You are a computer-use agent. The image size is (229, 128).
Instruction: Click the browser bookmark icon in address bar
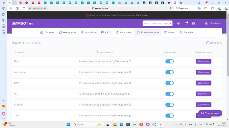click(x=171, y=8)
